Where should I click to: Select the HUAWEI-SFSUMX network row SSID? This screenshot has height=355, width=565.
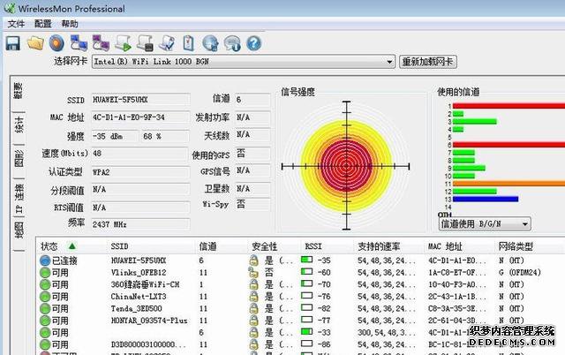coord(139,261)
